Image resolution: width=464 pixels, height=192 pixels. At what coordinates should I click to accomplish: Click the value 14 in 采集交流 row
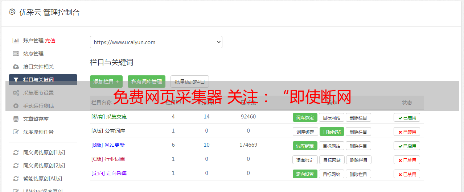pos(206,117)
